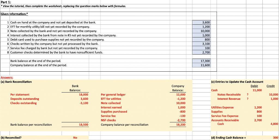Viewport: 279px width, 140px height.
Task: Select the 18,500 bank reconciliation total
Action: click(x=83, y=125)
